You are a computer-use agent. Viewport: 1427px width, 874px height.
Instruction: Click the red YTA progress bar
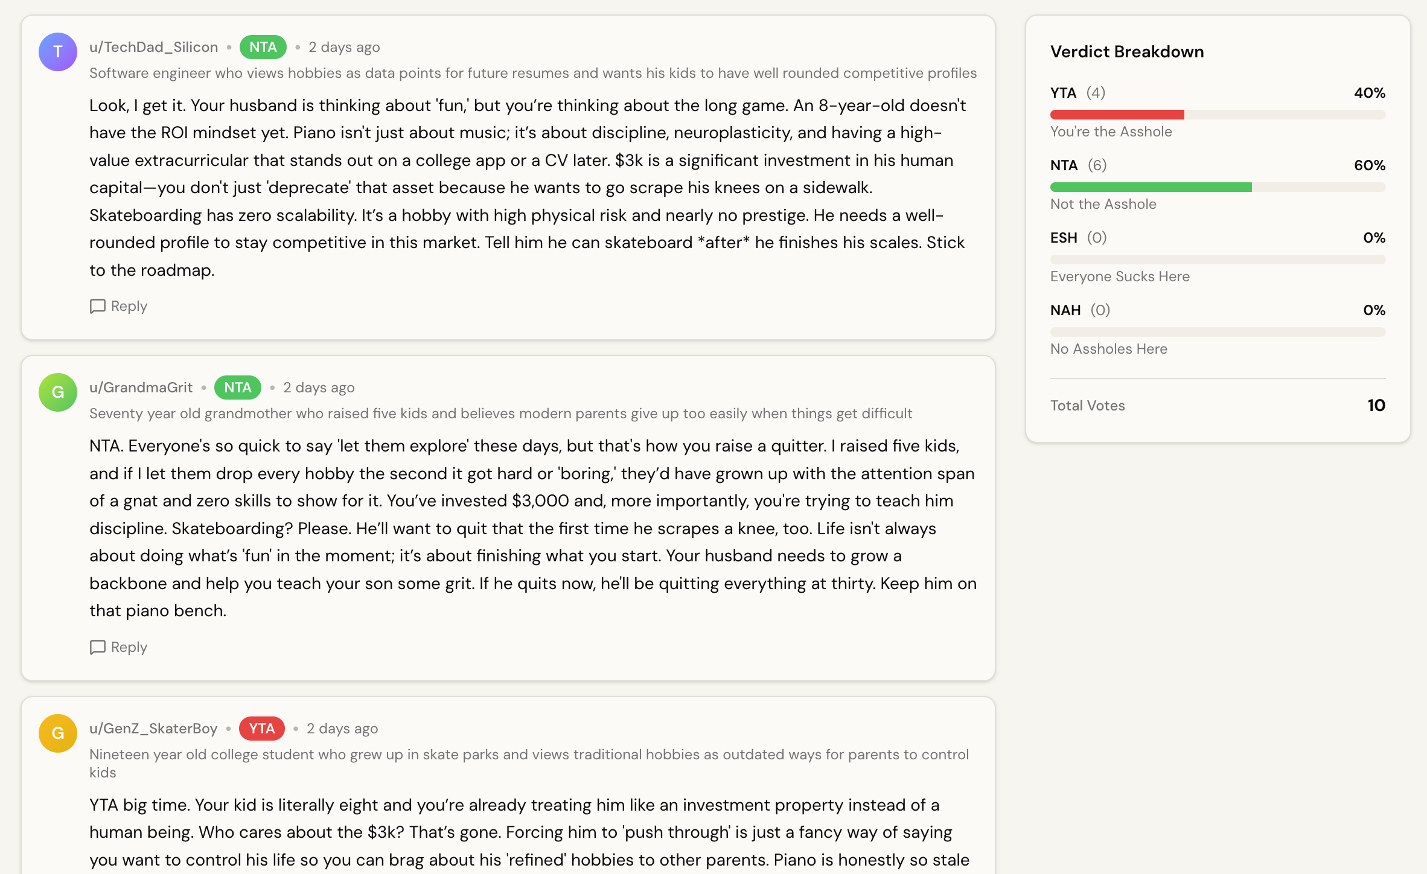tap(1117, 114)
